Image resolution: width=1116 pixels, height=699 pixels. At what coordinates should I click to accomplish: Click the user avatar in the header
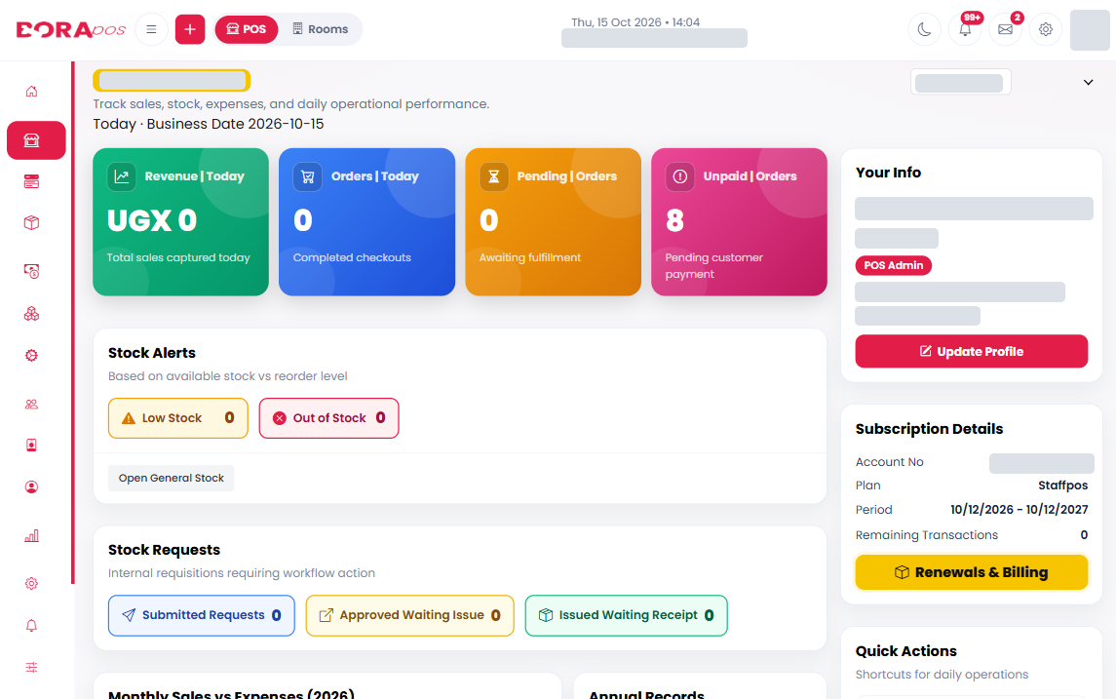click(1090, 30)
